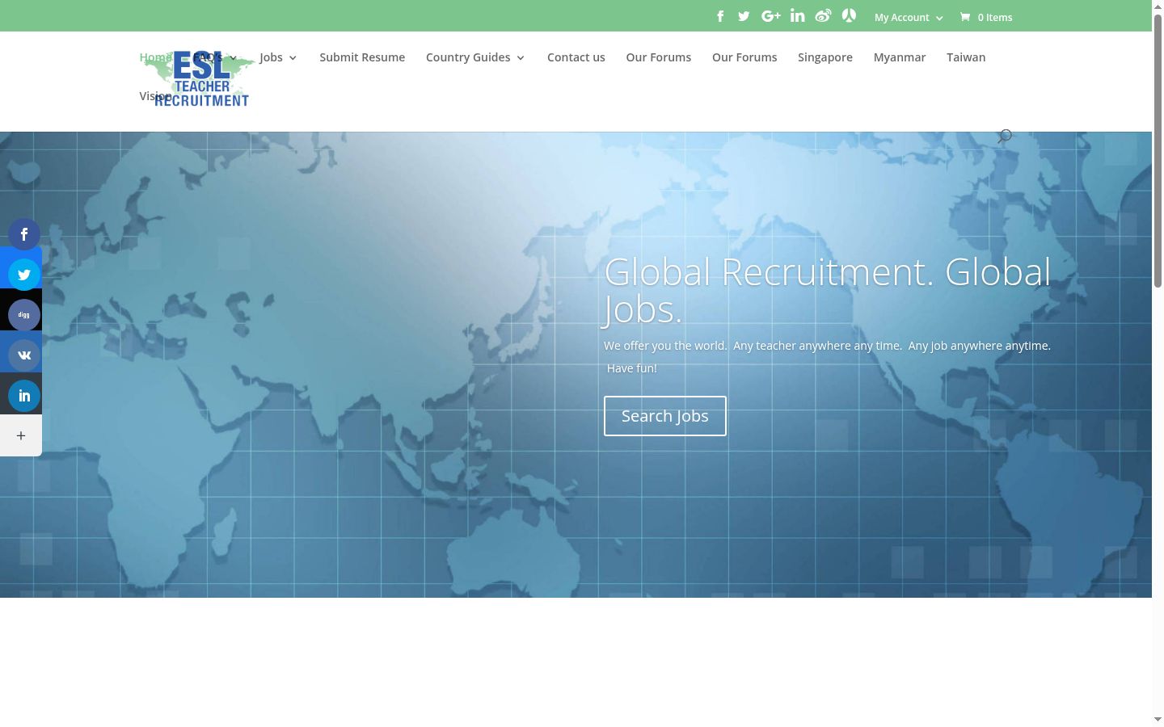This screenshot has width=1164, height=727.
Task: Click the scrollbar down arrow
Action: click(x=1158, y=719)
